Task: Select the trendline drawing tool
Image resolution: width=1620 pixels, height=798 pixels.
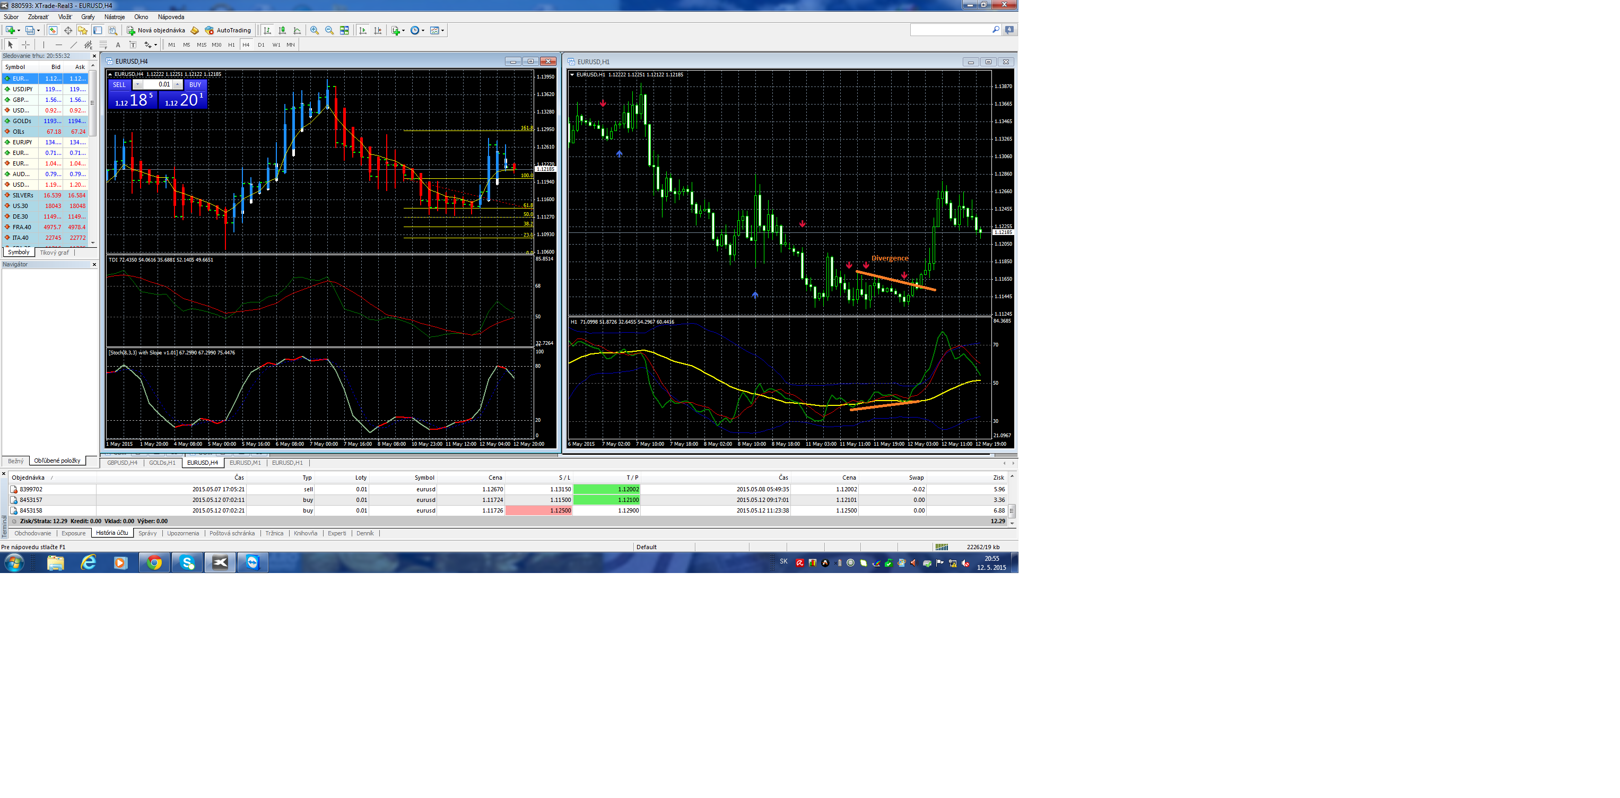Action: (x=74, y=45)
